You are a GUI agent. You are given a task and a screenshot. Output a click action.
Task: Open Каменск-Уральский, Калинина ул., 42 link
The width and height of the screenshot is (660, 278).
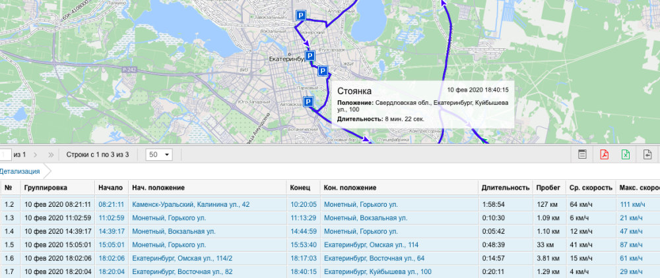[191, 204]
